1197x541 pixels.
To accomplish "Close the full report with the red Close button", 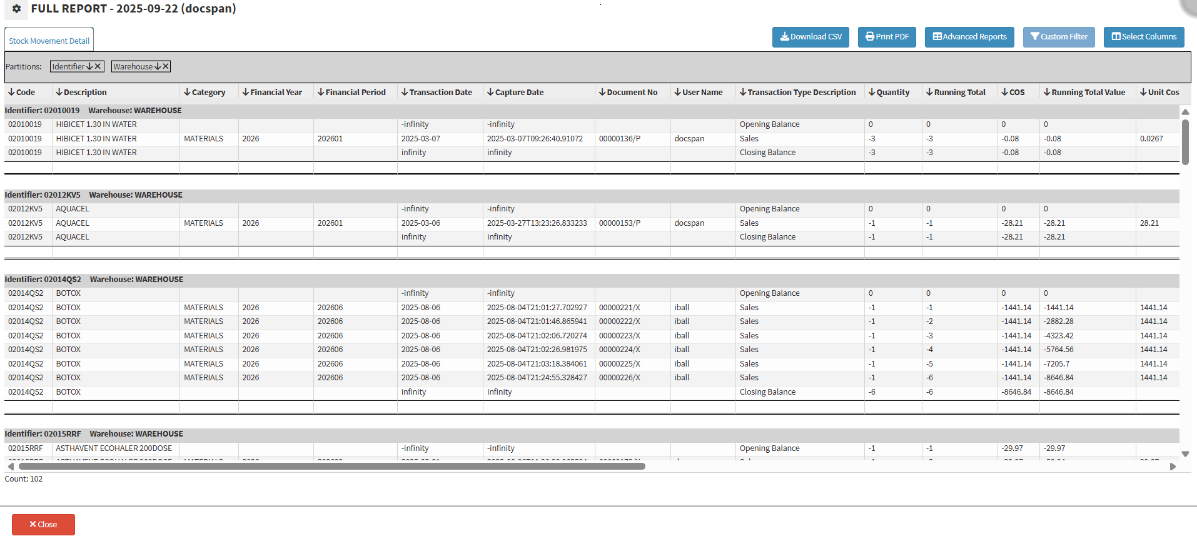I will (43, 524).
